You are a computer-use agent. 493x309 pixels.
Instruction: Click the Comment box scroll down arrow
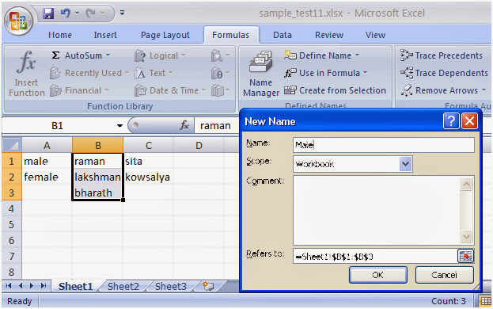pos(466,236)
